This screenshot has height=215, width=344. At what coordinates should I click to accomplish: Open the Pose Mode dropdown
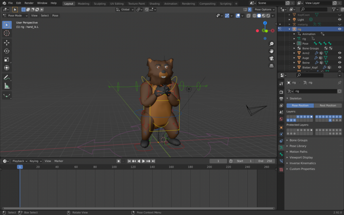(x=16, y=16)
